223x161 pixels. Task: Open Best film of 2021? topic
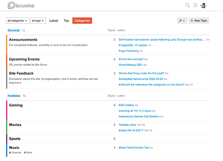coord(132,130)
